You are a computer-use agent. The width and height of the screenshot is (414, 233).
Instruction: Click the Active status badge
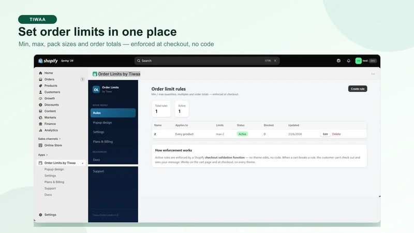(x=242, y=134)
